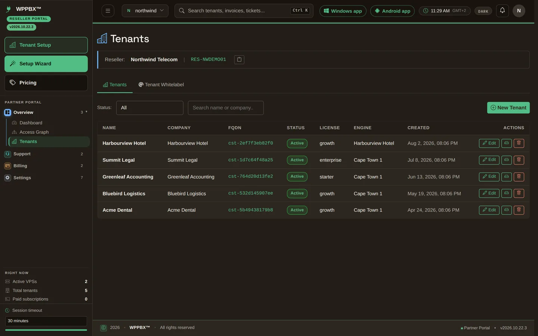Switch to the Tenant Whitelabel tab
The image size is (538, 336).
161,85
